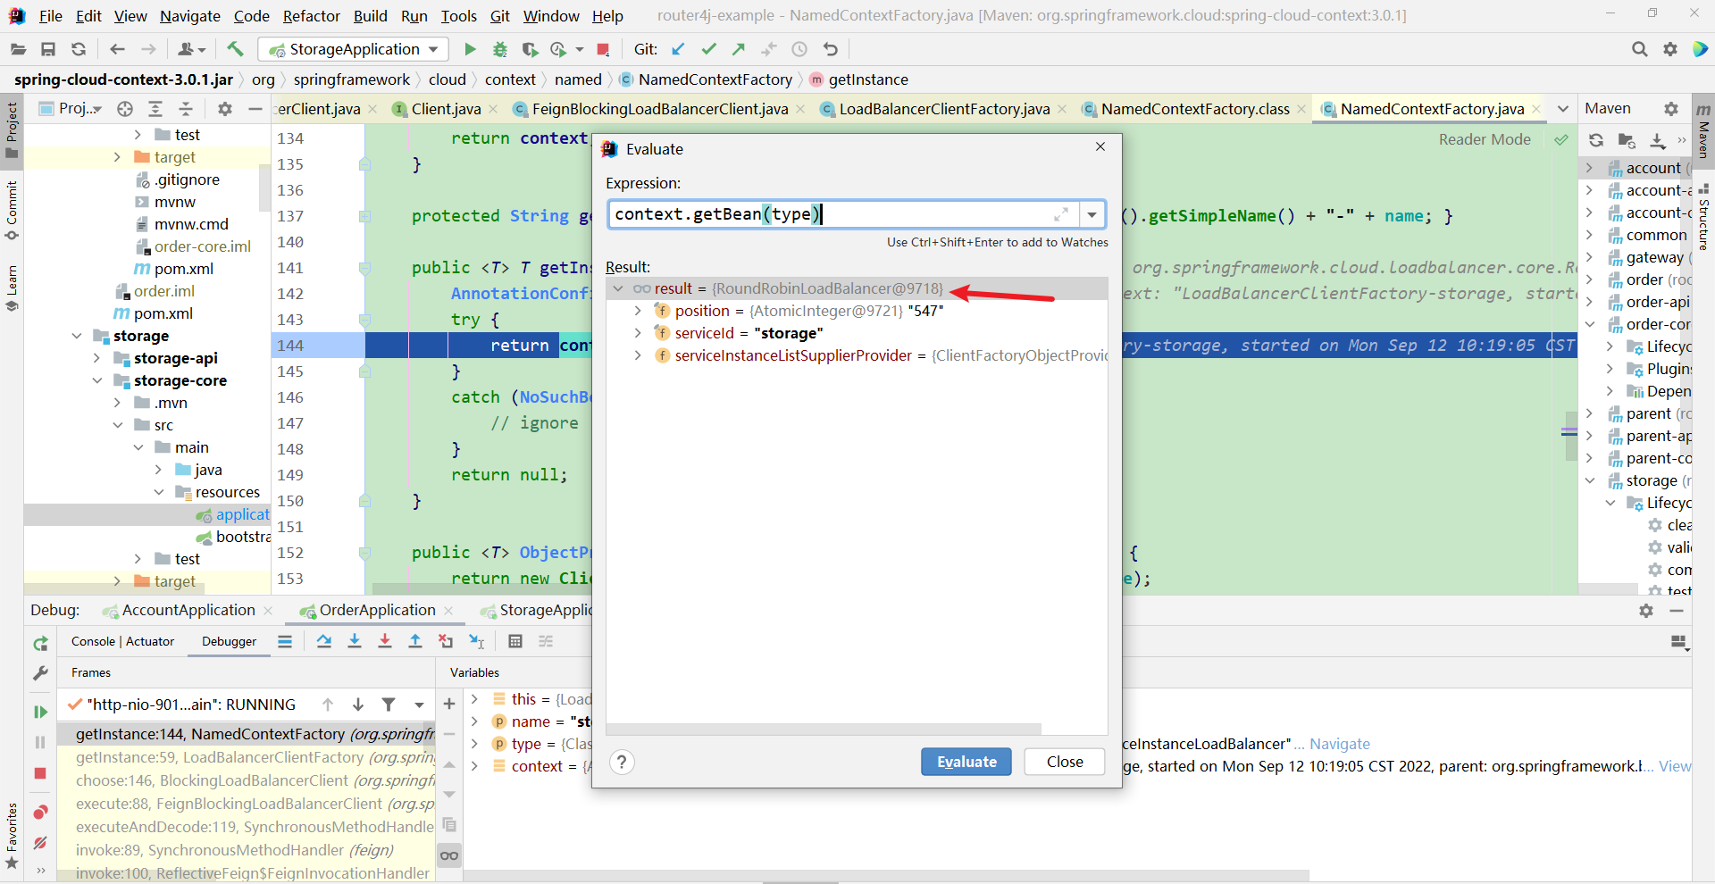Click Step Over in debugger toolbar

click(324, 641)
